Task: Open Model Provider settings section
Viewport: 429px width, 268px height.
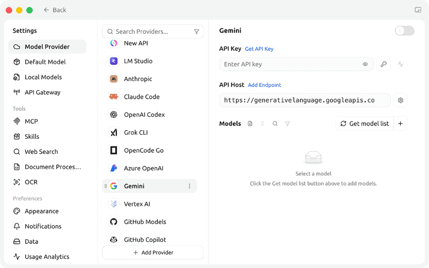Action: (x=47, y=47)
